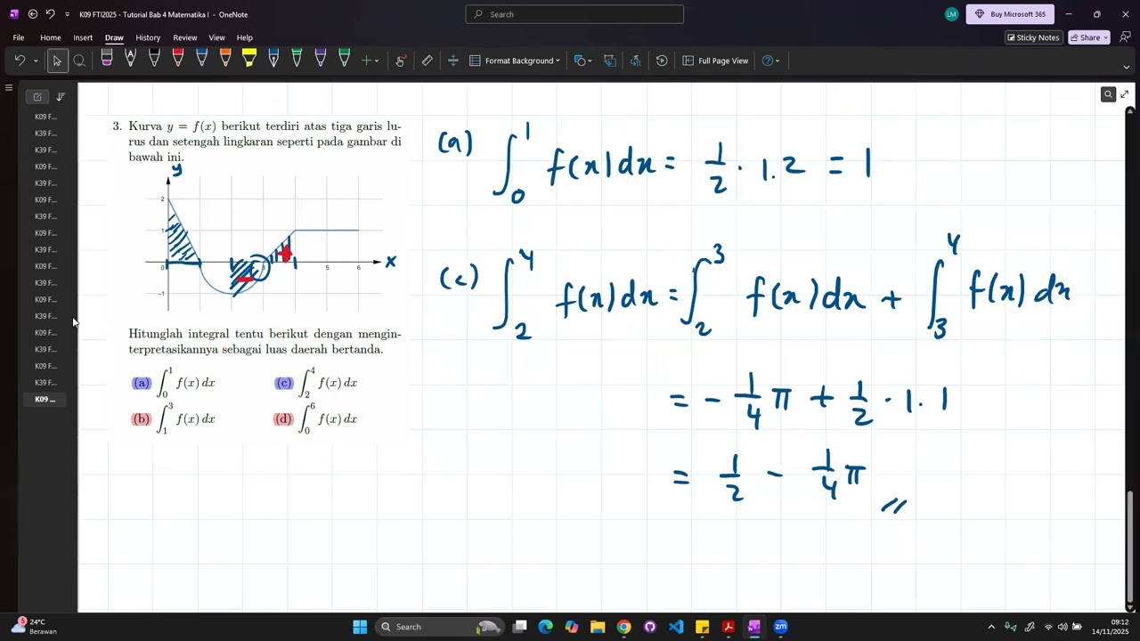Screen dimensions: 1140x641
Task: Click the page search magnifier icon
Action: [x=1108, y=94]
